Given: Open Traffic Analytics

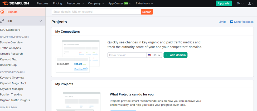Looking at the screenshot, I should (10, 48).
